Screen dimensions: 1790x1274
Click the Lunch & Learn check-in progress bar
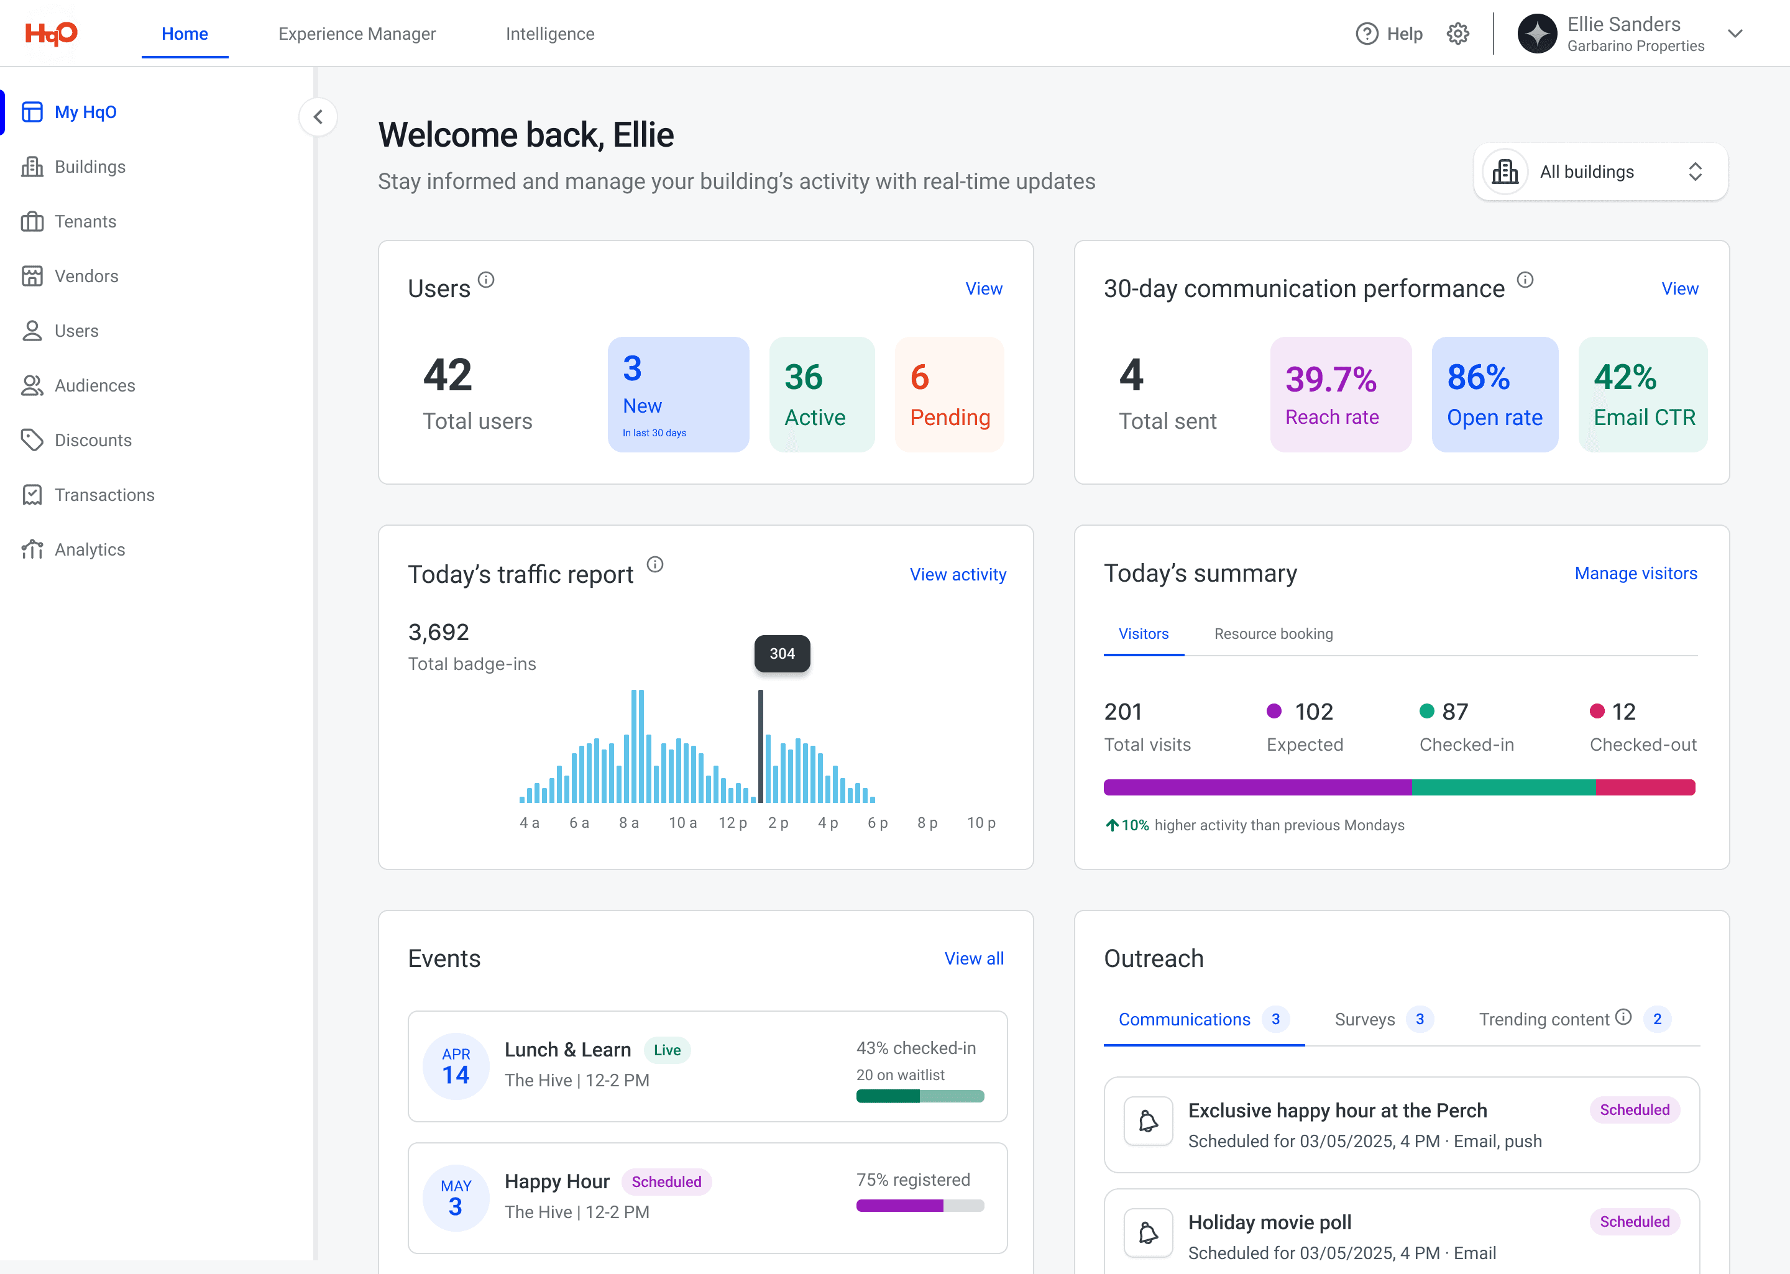[x=919, y=1097]
